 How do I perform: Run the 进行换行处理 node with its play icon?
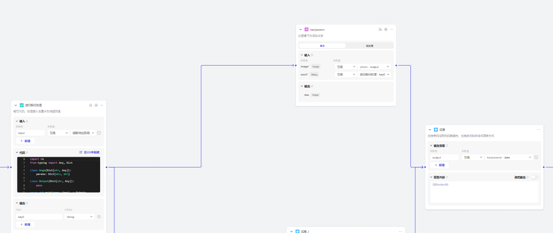[96, 105]
